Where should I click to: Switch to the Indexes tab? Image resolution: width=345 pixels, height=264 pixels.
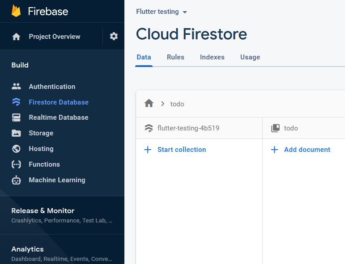pyautogui.click(x=212, y=57)
